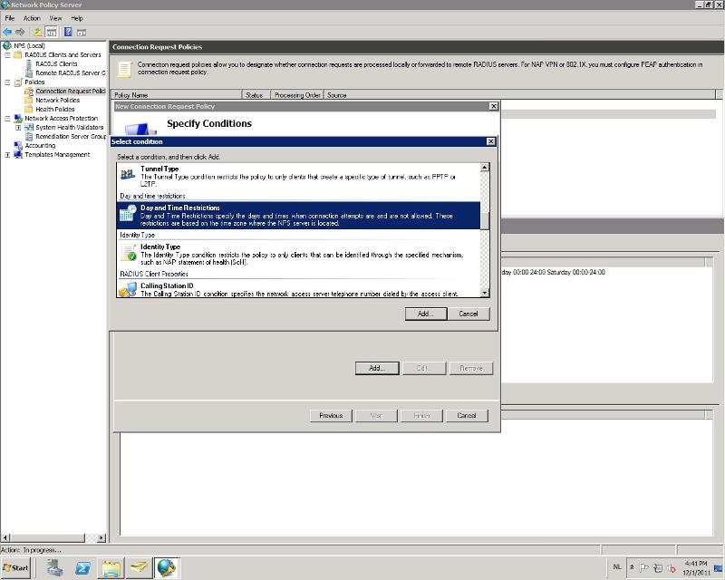Click the Back arrow toolbar icon
The width and height of the screenshot is (725, 580).
pos(7,32)
